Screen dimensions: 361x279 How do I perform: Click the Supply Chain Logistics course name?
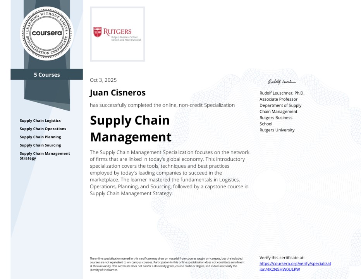40,121
